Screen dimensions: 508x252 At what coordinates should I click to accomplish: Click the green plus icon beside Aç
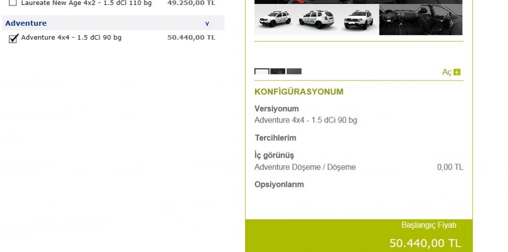tap(457, 72)
